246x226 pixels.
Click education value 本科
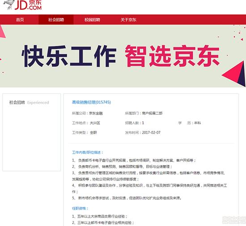point(197,123)
